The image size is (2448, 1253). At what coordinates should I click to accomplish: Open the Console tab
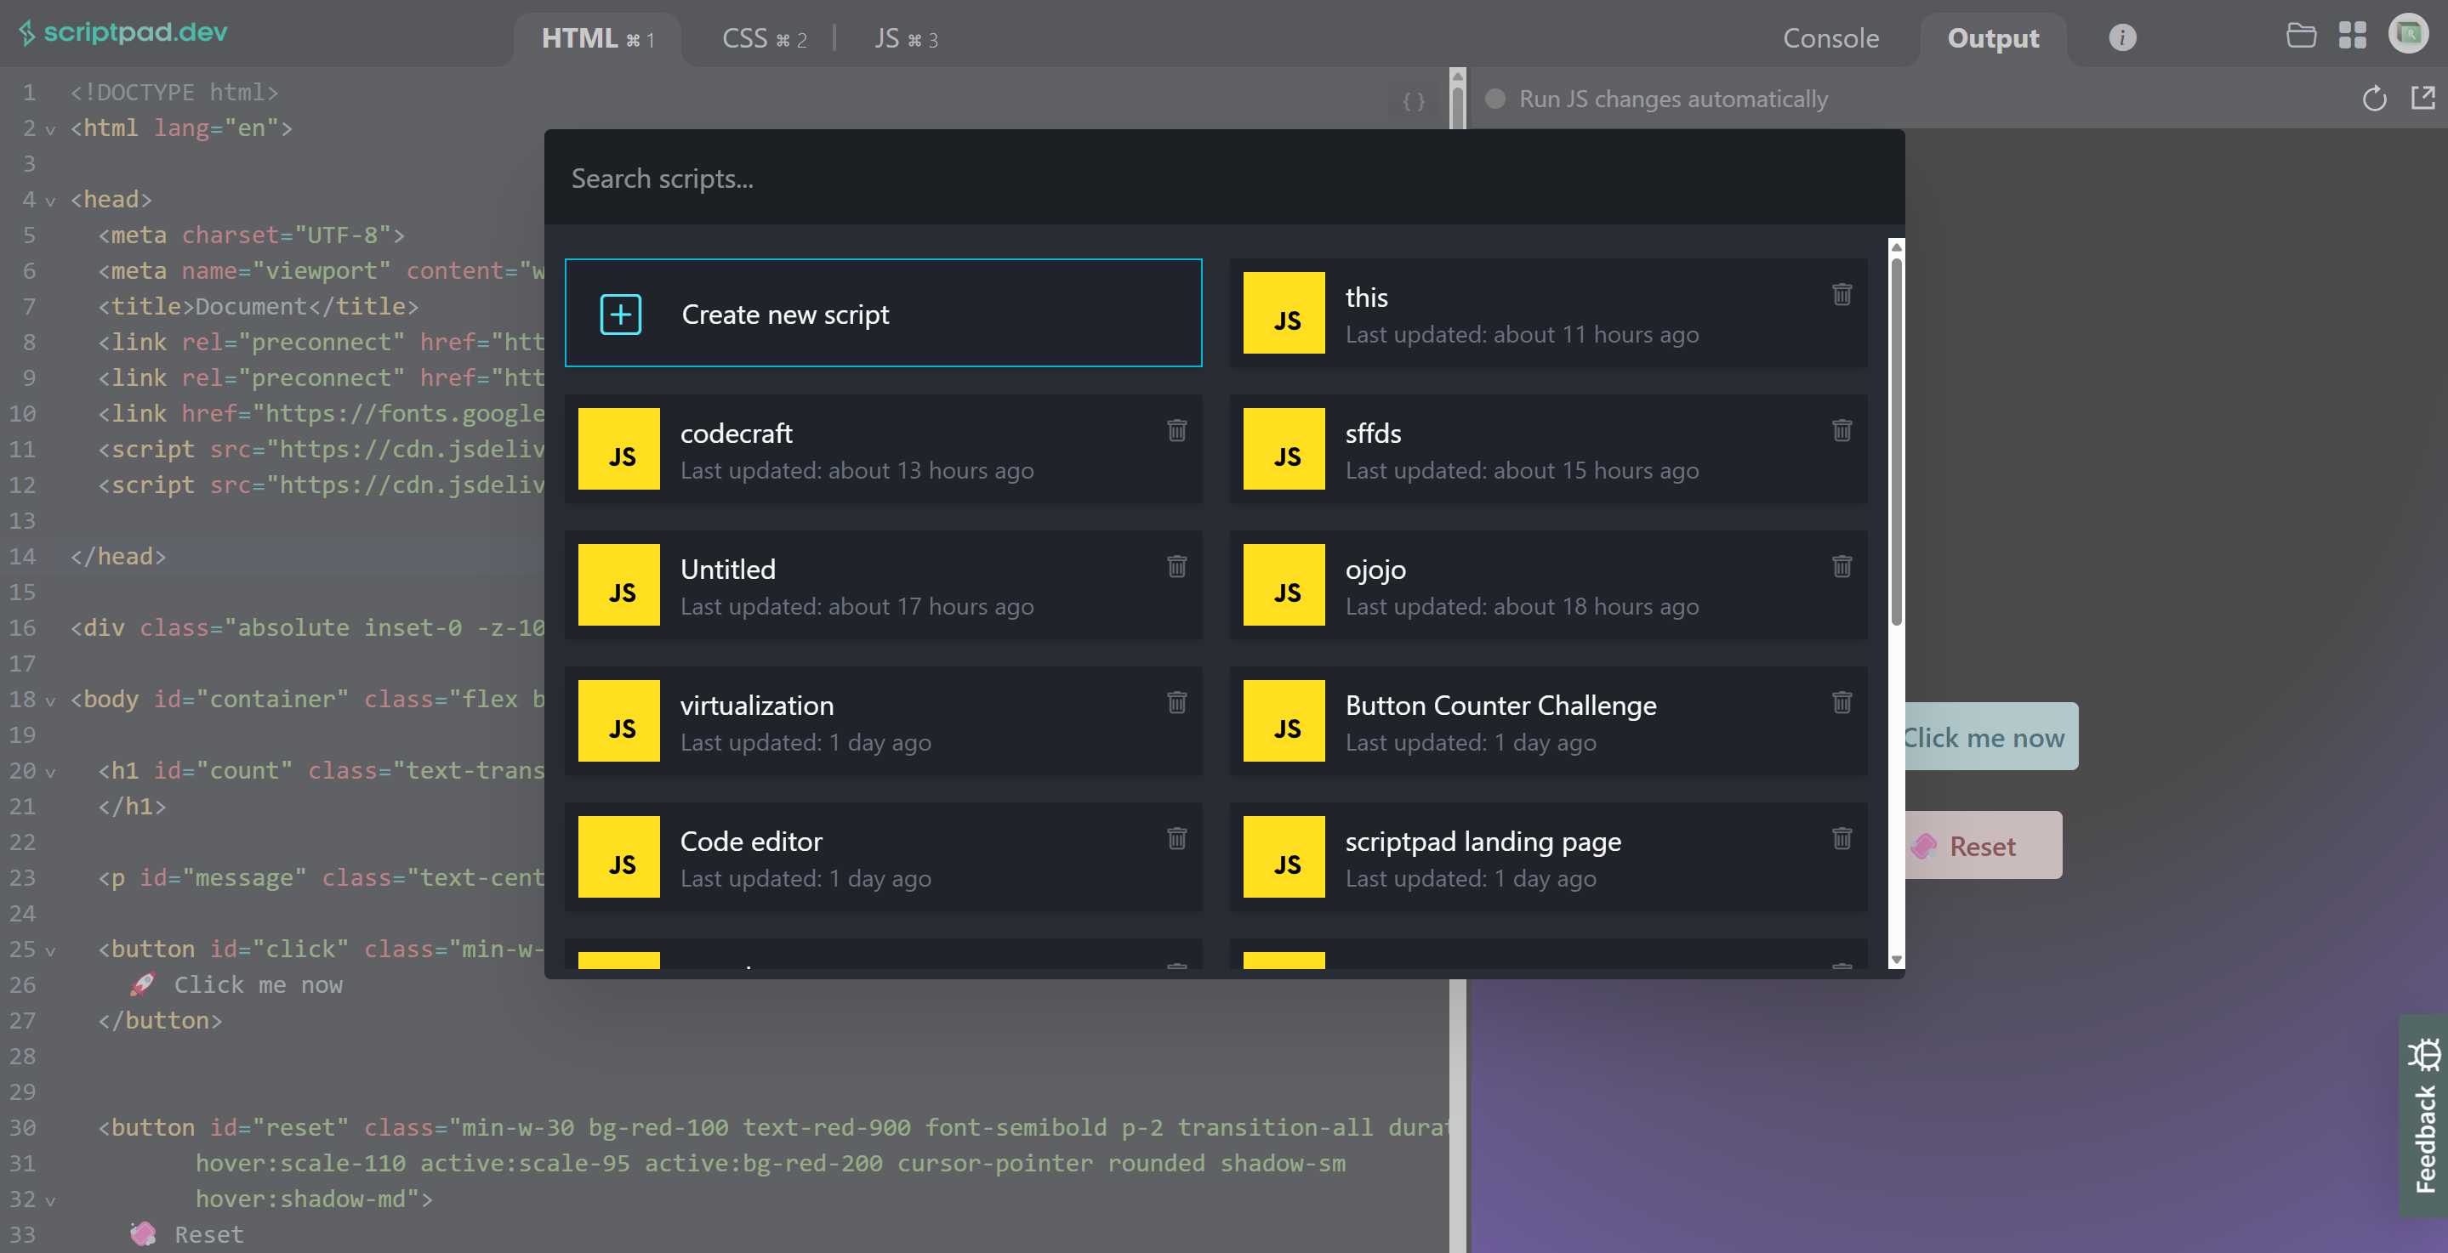click(1830, 38)
